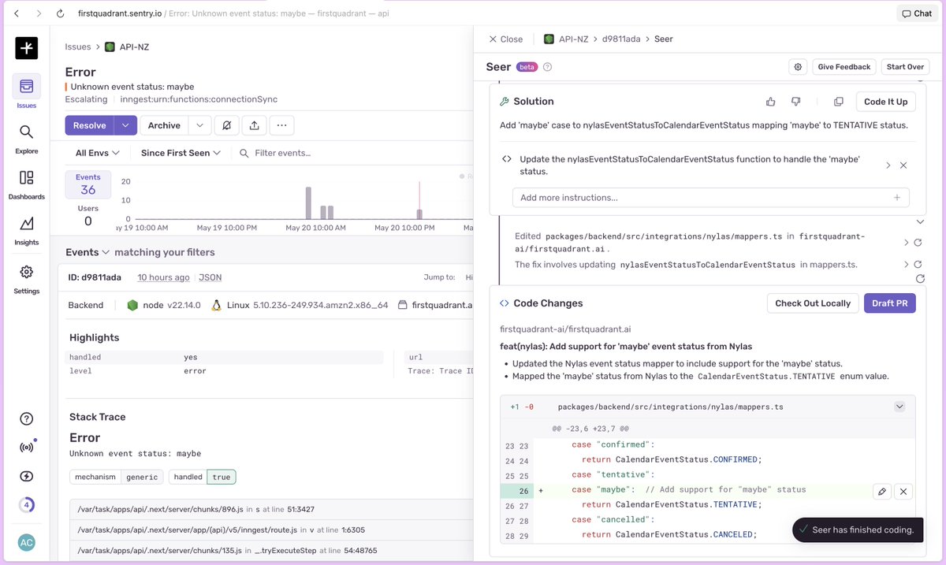Collapse the mappers.ts diff file chevron
The height and width of the screenshot is (565, 946).
[899, 407]
